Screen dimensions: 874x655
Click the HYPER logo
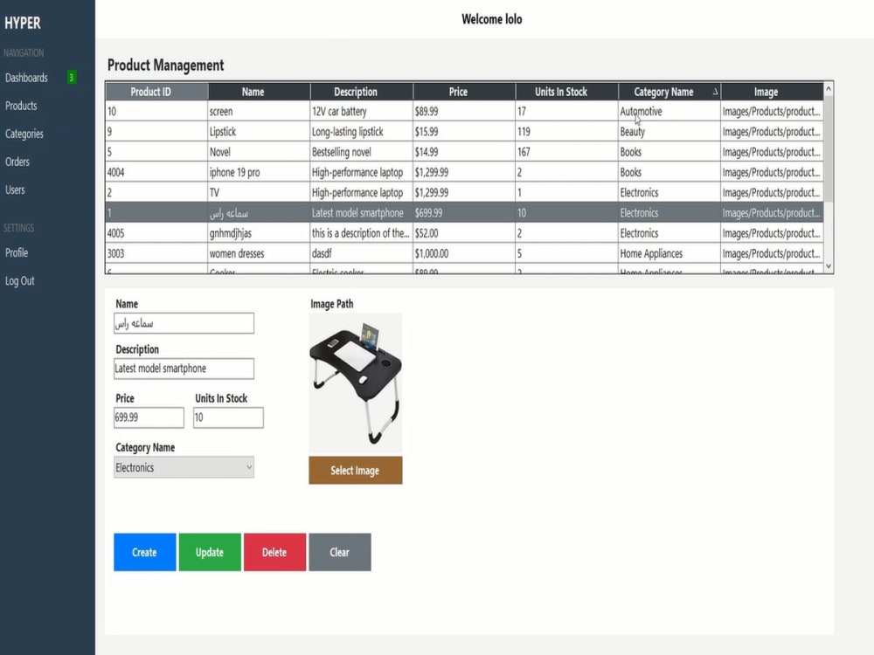coord(23,23)
